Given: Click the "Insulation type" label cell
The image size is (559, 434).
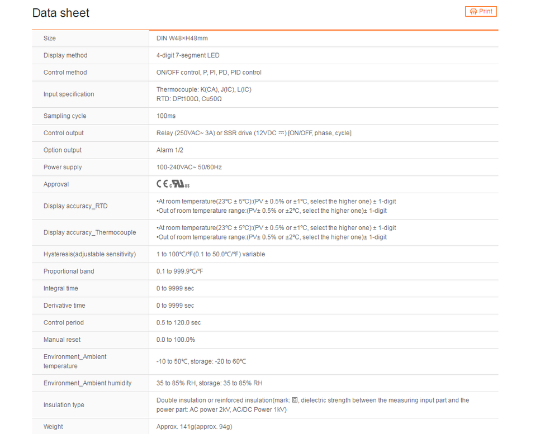Looking at the screenshot, I should pos(64,405).
